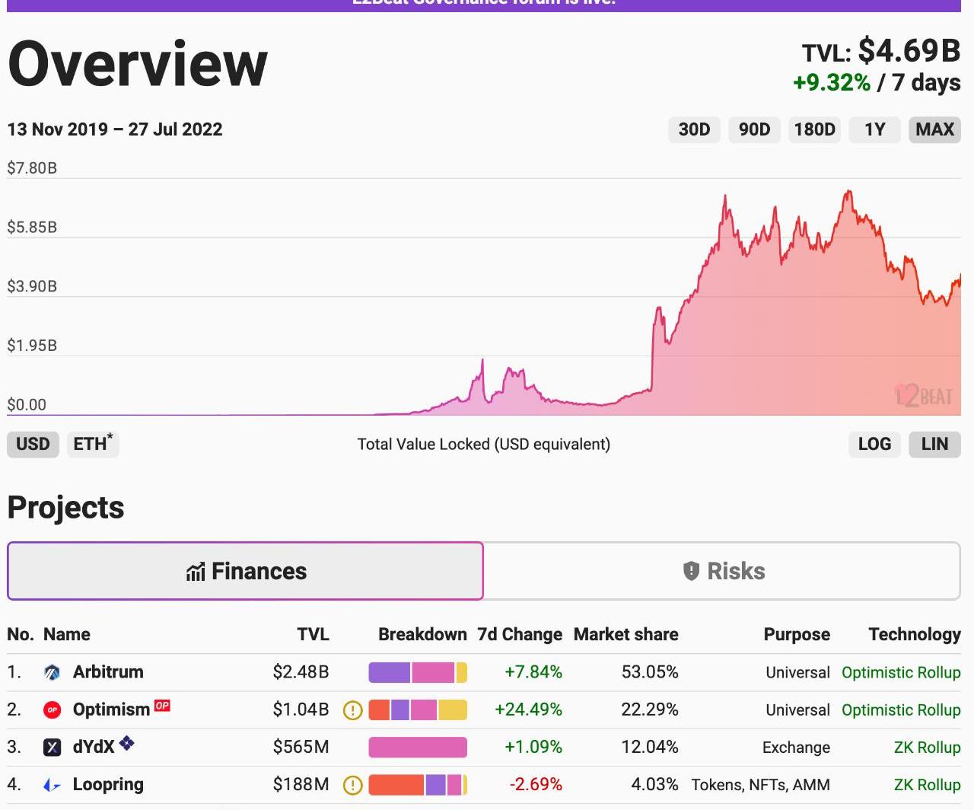Click the Name column header
Screen dimensions: 974x810
(66, 635)
